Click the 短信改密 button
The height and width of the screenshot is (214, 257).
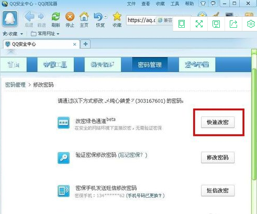pyautogui.click(x=218, y=190)
